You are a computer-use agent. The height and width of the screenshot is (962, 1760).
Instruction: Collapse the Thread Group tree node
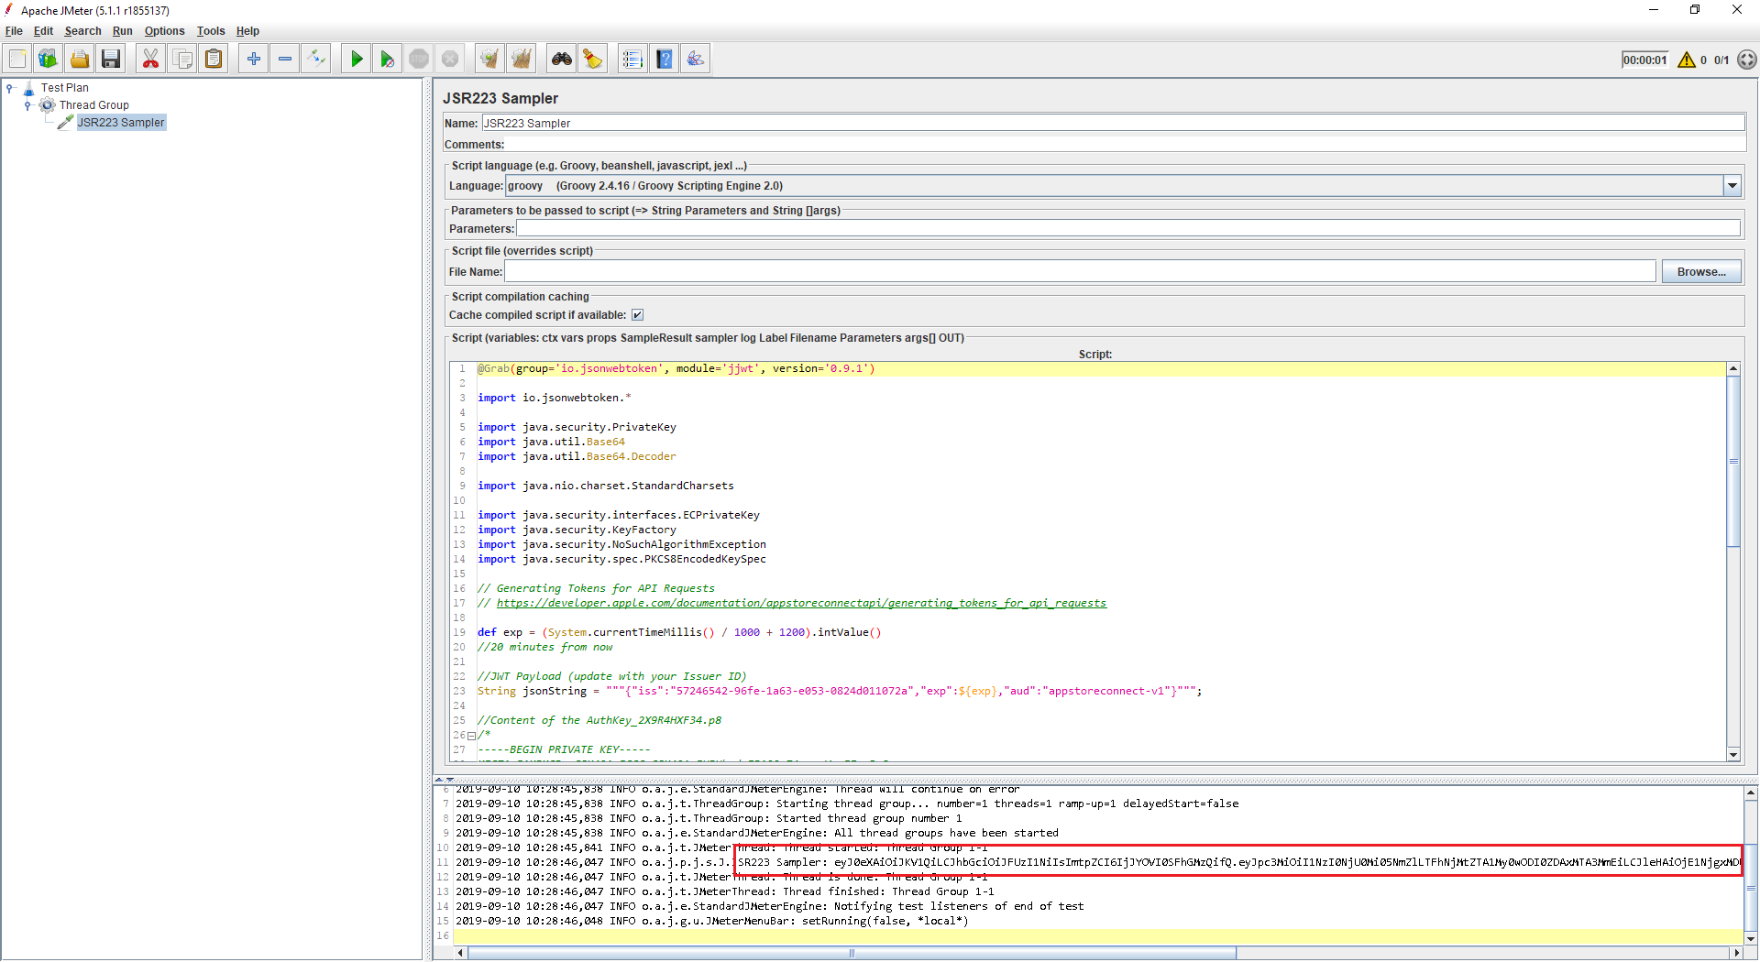coord(27,105)
